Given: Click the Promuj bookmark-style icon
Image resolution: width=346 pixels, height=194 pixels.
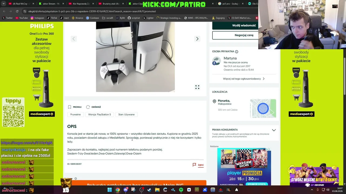Looking at the screenshot, I should pos(69,107).
